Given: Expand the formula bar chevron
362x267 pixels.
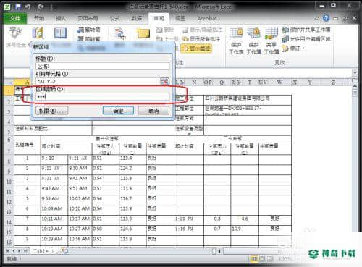Looking at the screenshot, I should click(355, 72).
